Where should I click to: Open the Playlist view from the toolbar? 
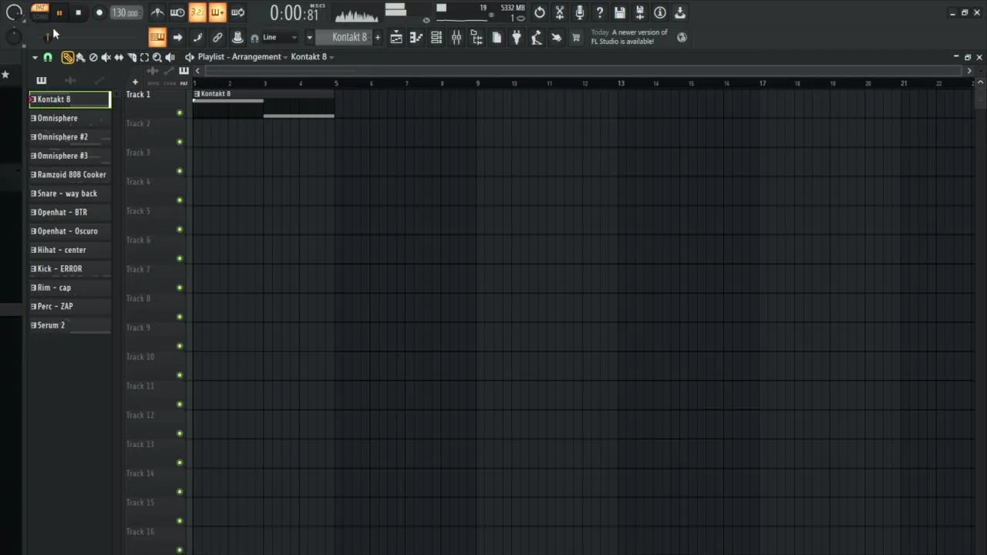tap(396, 37)
